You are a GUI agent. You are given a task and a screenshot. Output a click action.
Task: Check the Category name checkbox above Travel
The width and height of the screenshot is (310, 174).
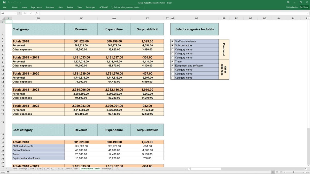coord(173,57)
